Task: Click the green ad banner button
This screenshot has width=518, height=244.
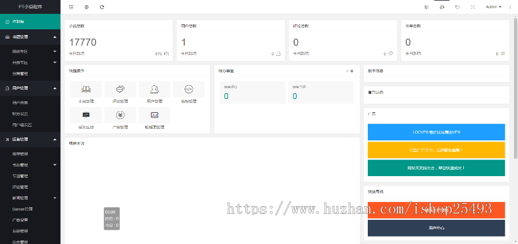Action: tap(436, 167)
